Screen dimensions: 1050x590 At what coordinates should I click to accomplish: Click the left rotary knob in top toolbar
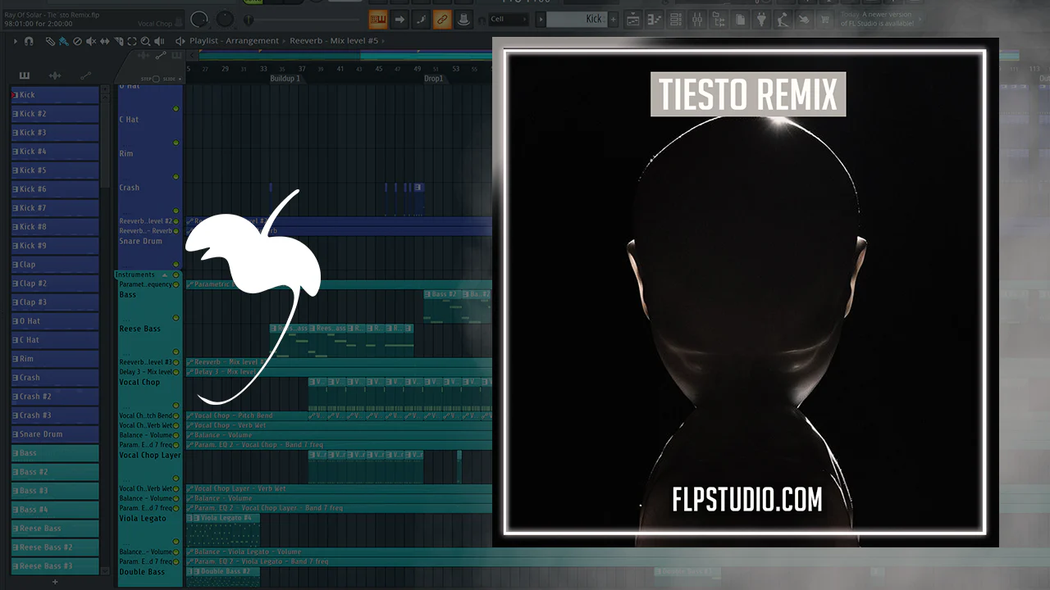tap(199, 19)
